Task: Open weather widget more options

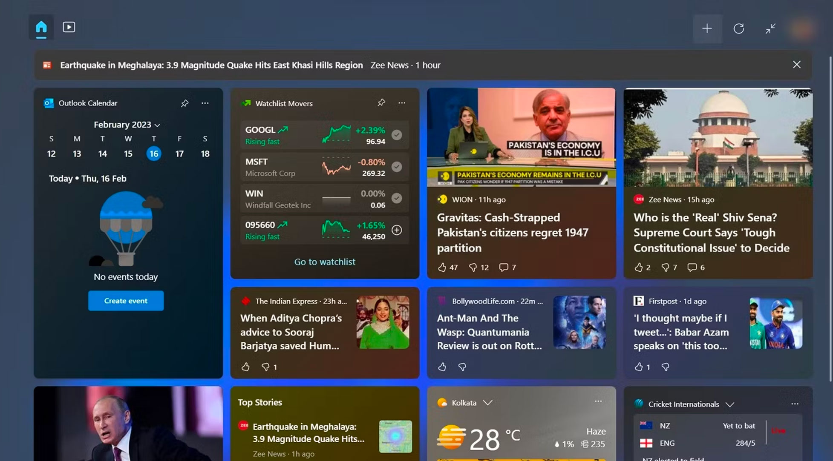Action: (598, 401)
